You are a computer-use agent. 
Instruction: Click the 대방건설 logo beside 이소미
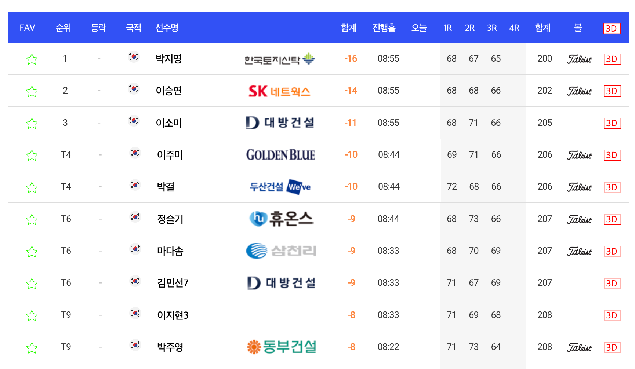(280, 123)
